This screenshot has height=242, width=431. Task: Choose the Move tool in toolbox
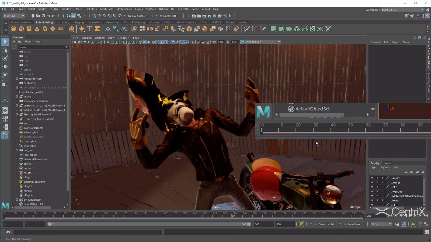(5, 67)
